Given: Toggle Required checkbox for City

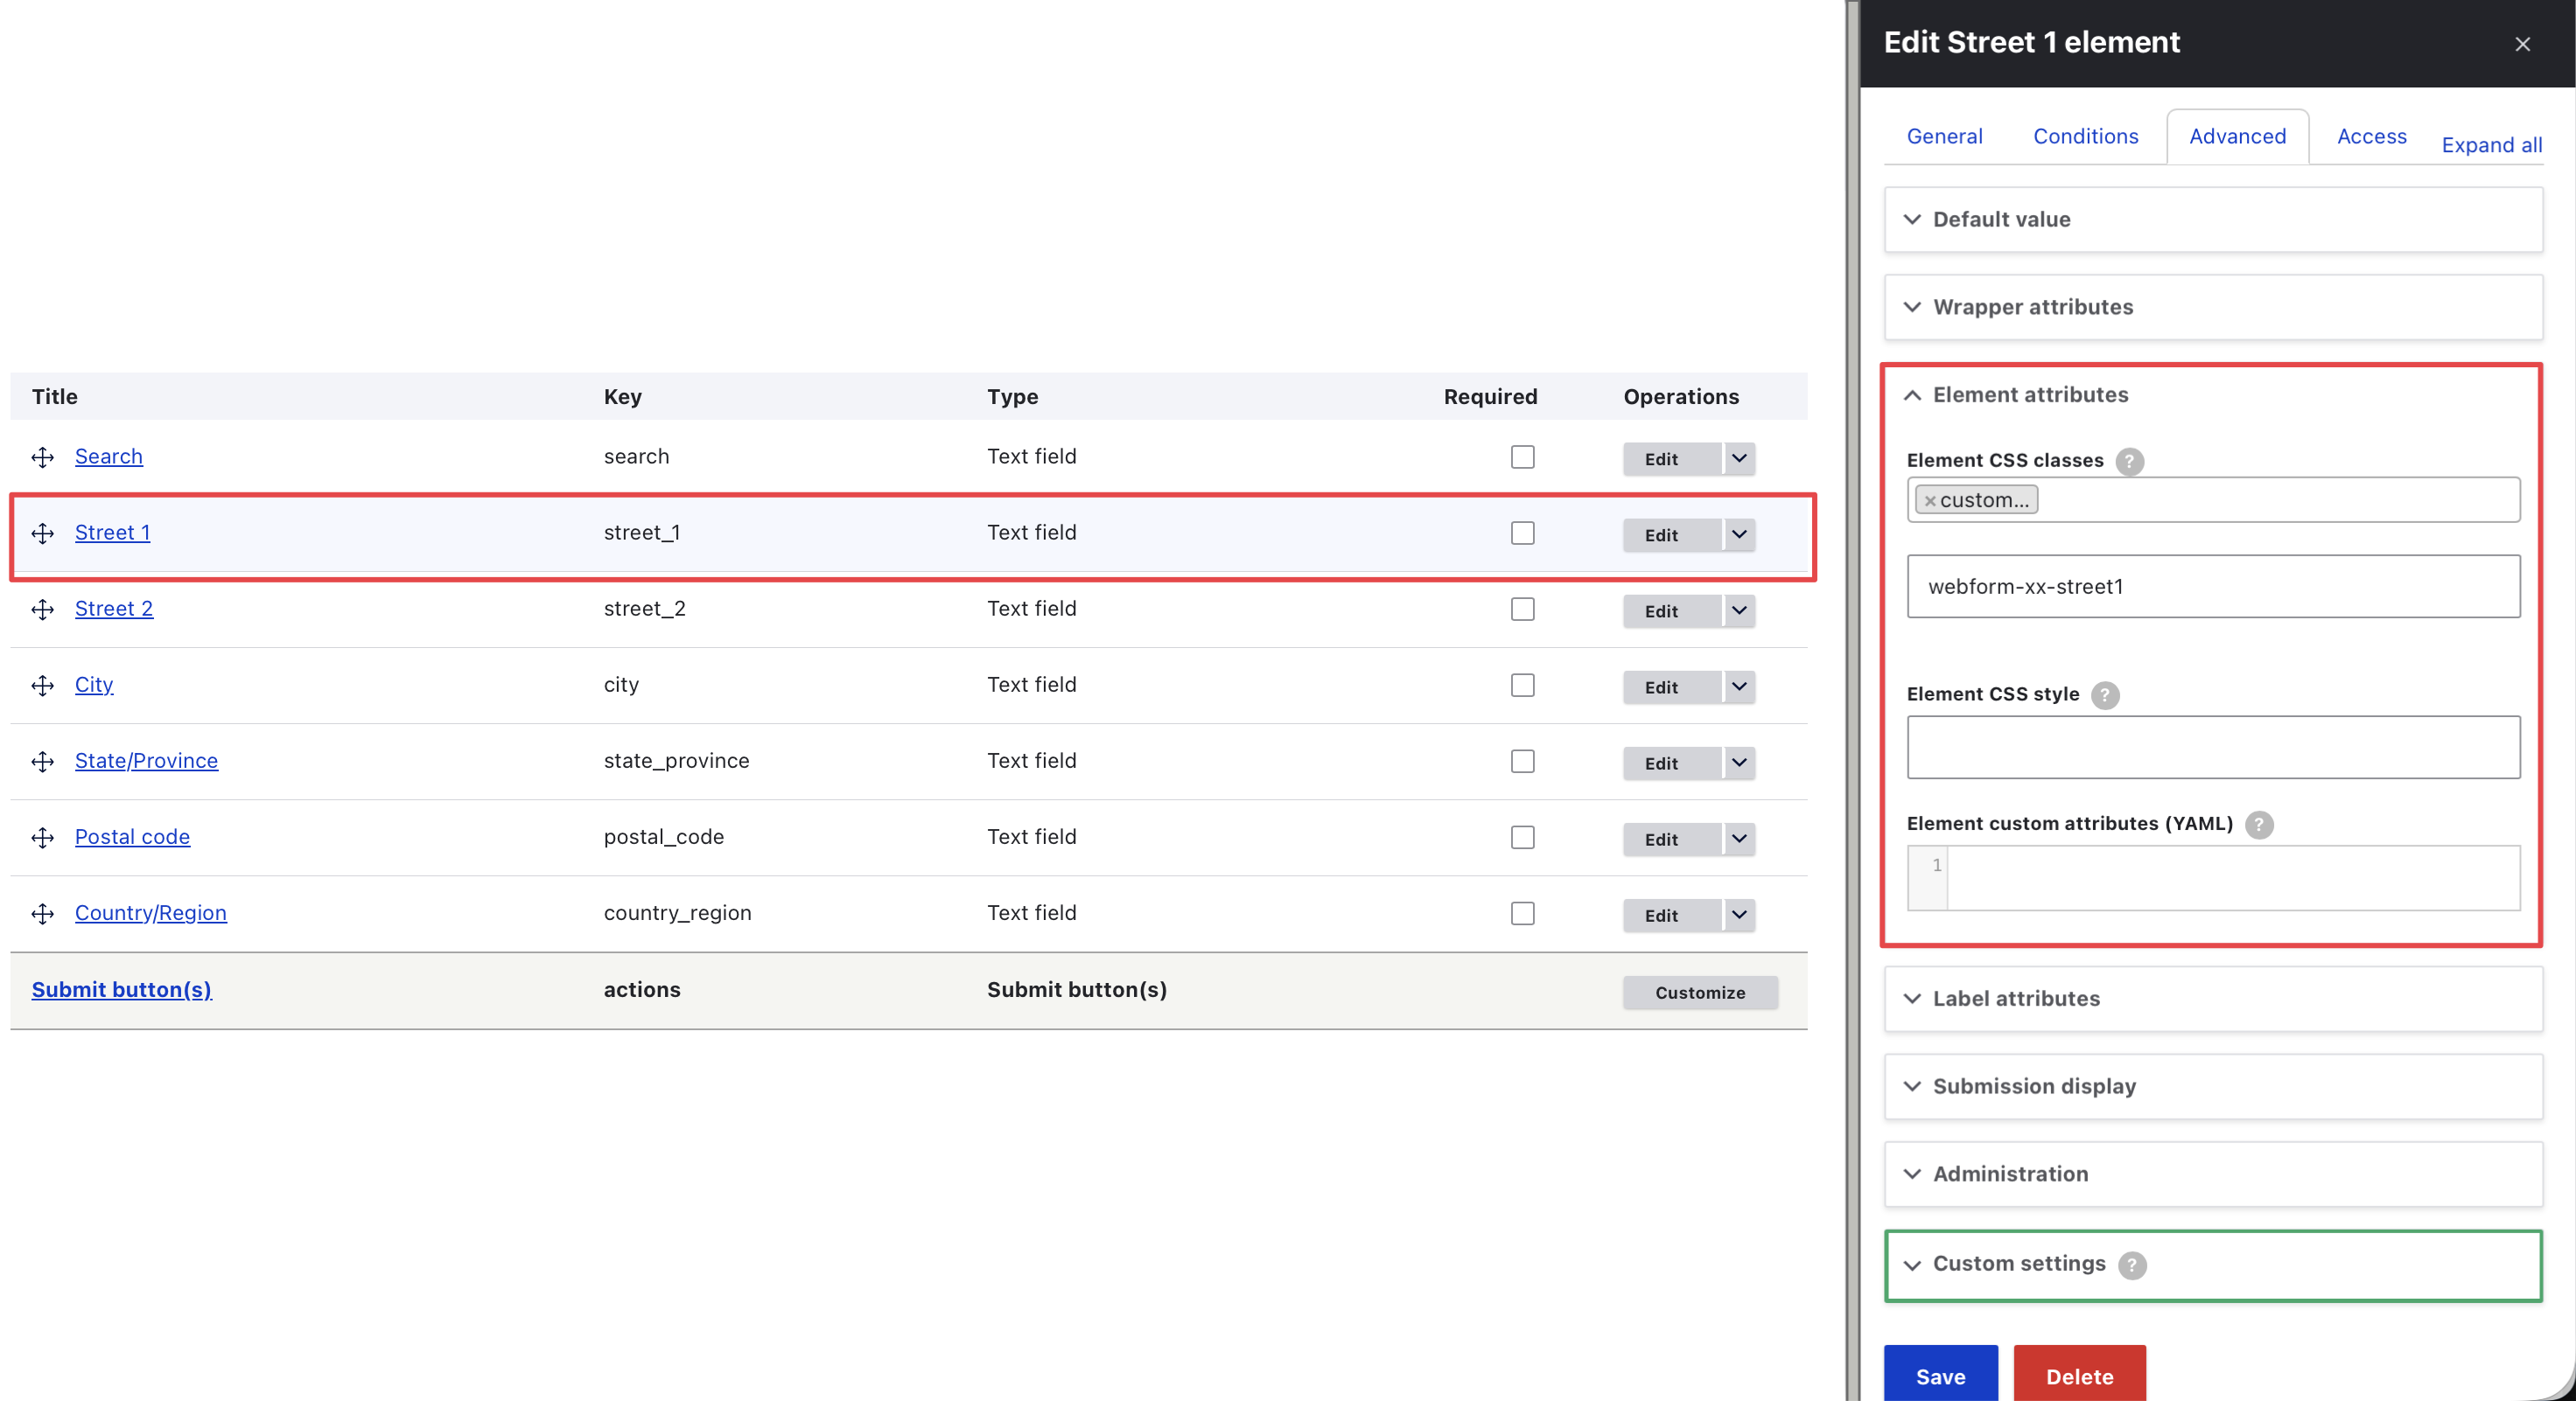Looking at the screenshot, I should (1522, 686).
